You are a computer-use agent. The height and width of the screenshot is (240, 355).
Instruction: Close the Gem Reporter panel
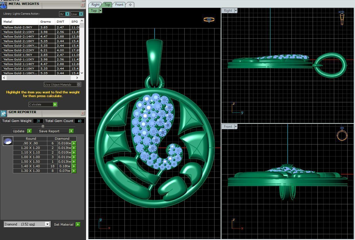[83, 113]
